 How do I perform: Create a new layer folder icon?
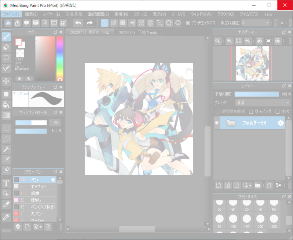[x=258, y=185]
